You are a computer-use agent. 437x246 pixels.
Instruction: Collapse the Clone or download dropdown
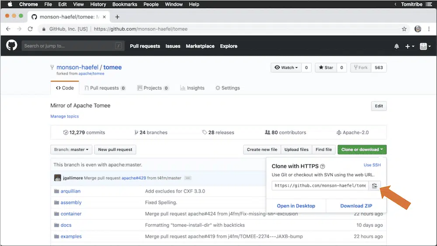pos(362,149)
